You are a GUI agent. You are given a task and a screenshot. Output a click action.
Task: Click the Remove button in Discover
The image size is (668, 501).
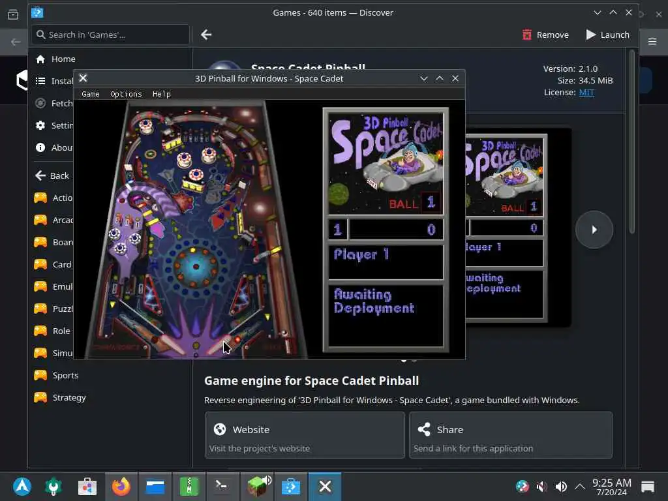[x=545, y=35]
